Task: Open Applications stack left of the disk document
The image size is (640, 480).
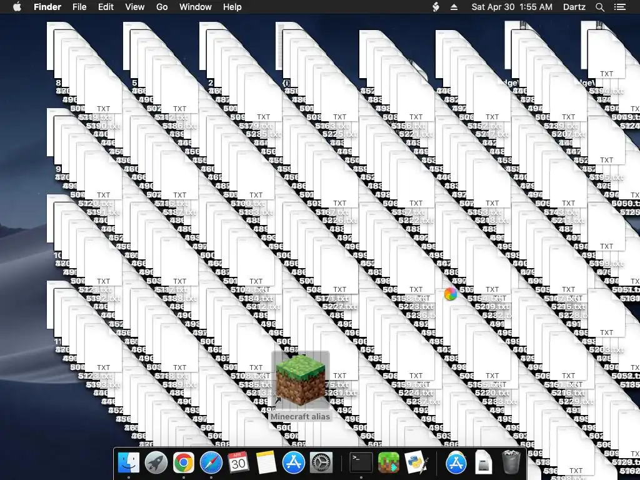Action: (x=456, y=463)
